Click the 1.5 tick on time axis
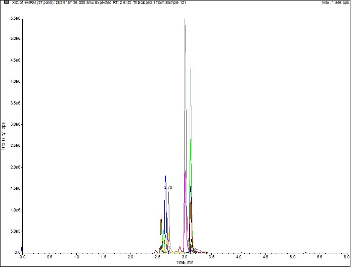The image size is (358, 273). coord(103,257)
